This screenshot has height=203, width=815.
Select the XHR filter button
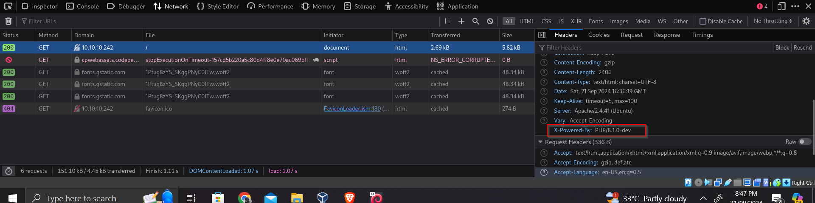[x=576, y=21]
